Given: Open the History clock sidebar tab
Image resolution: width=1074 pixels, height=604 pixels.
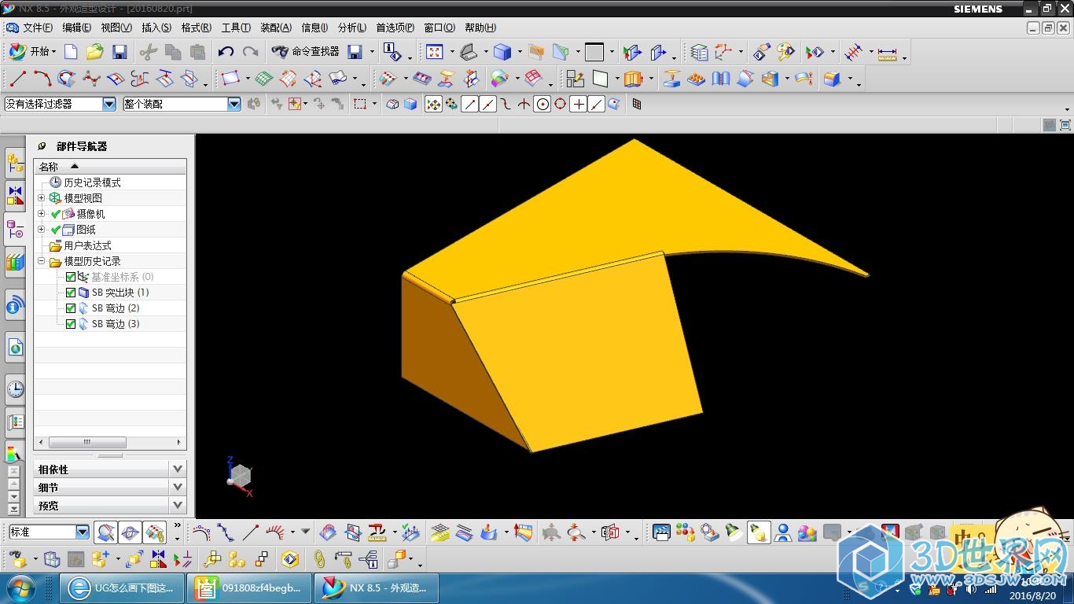Looking at the screenshot, I should 15,389.
